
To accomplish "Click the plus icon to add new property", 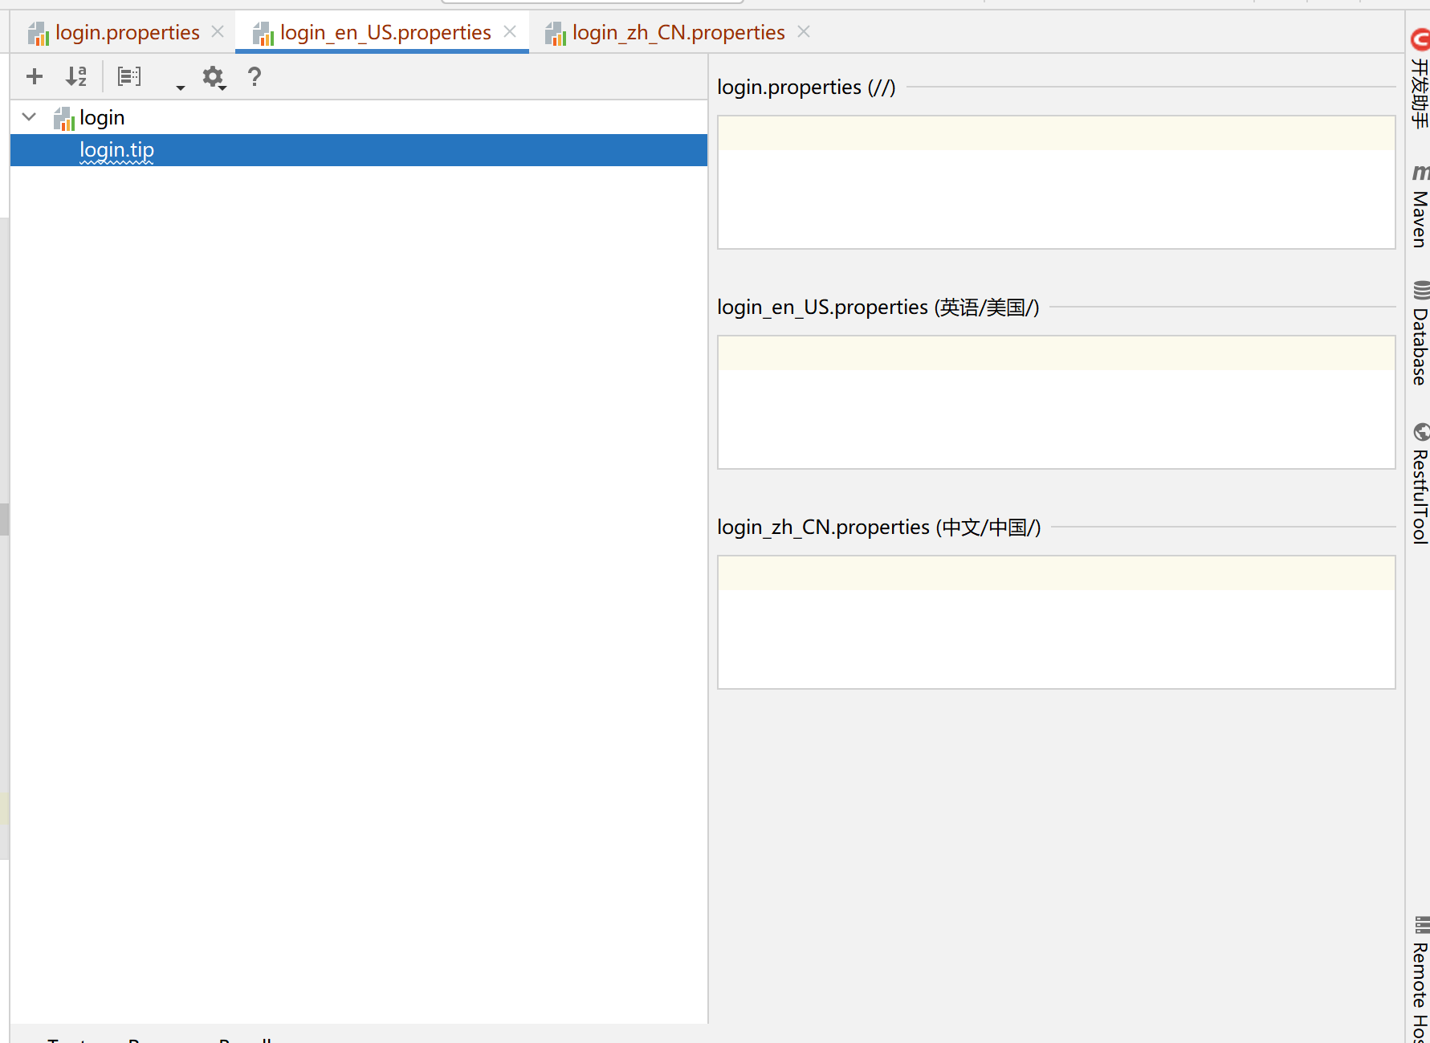I will 35,76.
